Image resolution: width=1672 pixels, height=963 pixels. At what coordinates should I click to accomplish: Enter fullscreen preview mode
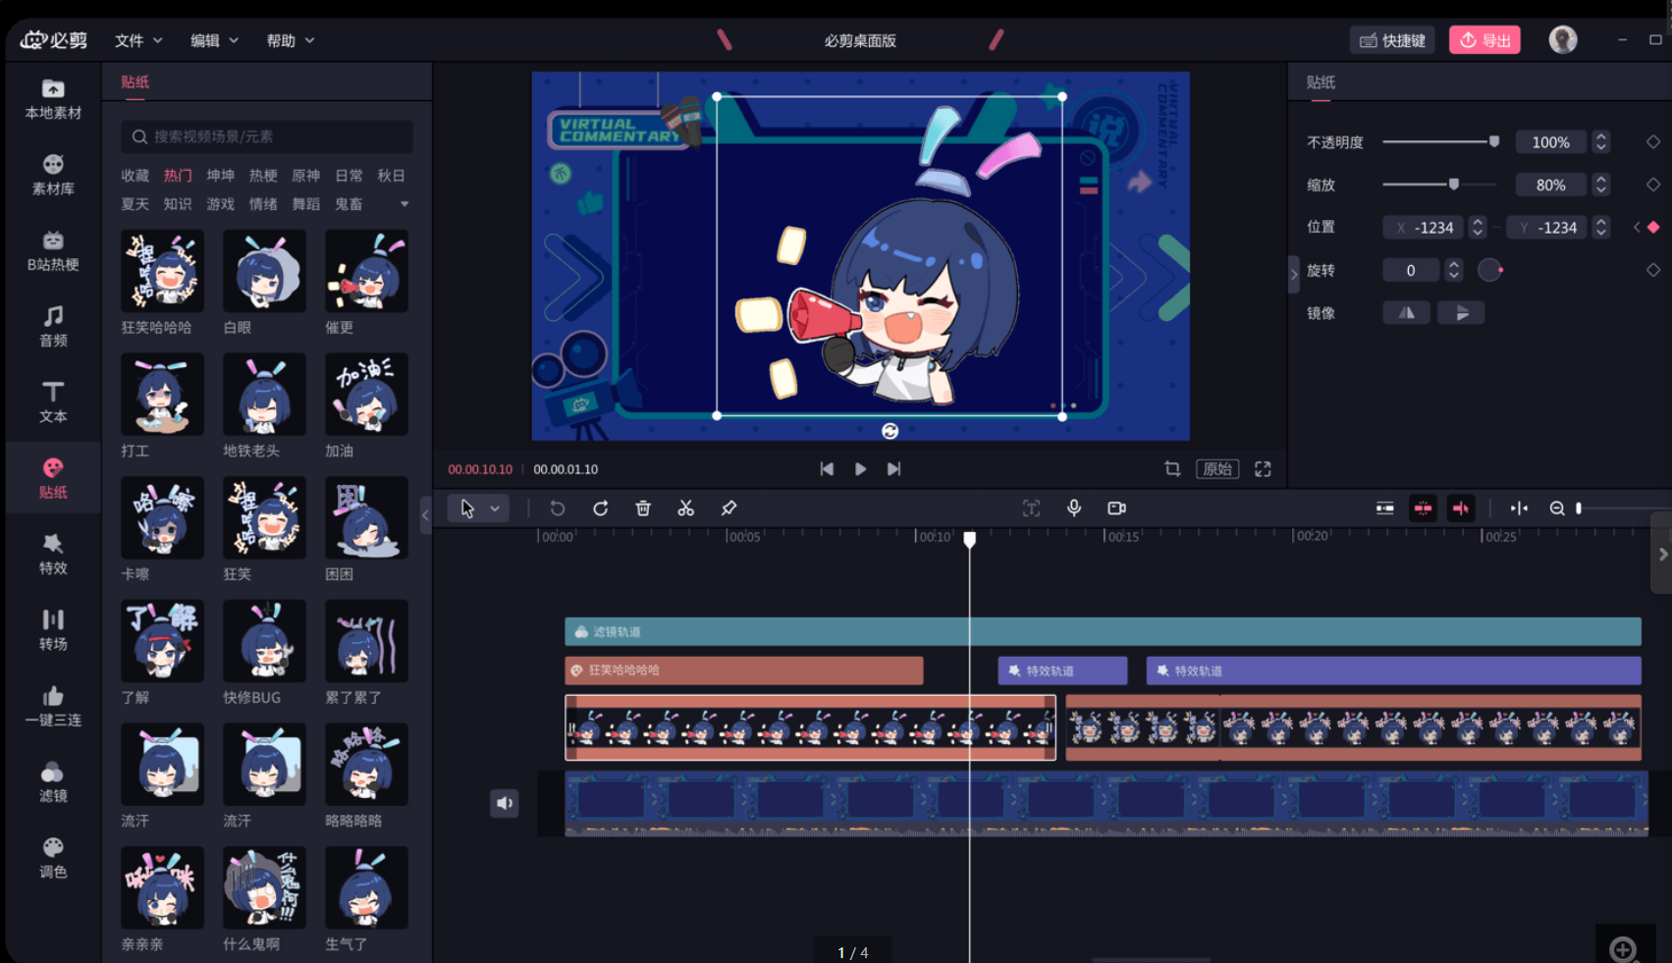pyautogui.click(x=1263, y=469)
